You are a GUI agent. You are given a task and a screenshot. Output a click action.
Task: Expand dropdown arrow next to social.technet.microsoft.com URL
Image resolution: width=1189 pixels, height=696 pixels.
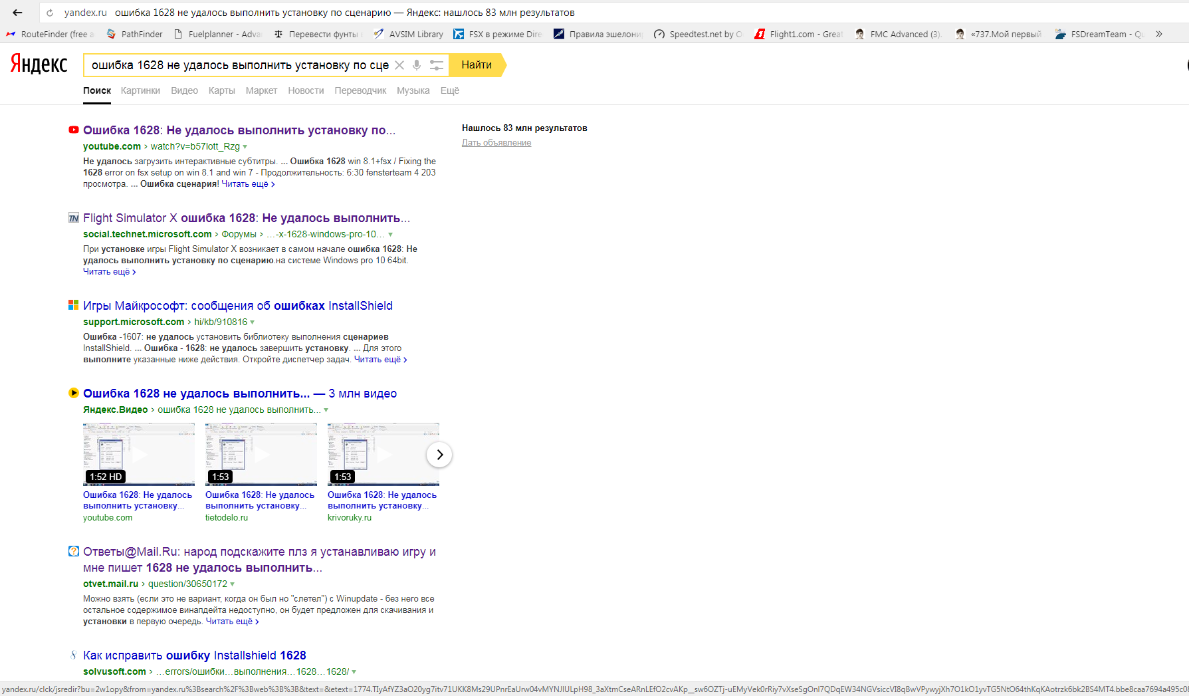[x=390, y=235]
